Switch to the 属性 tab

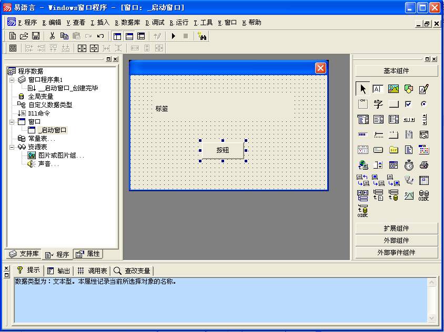(88, 254)
